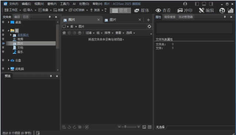Pin the folders panel
This screenshot has width=236, height=135.
click(x=50, y=17)
